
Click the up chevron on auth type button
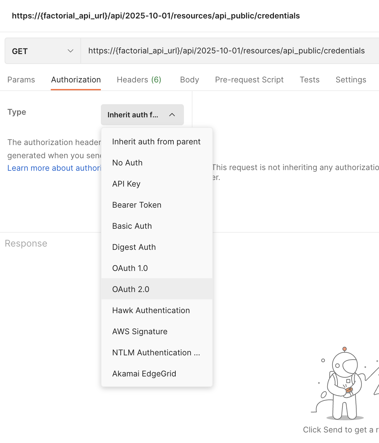[x=172, y=115]
